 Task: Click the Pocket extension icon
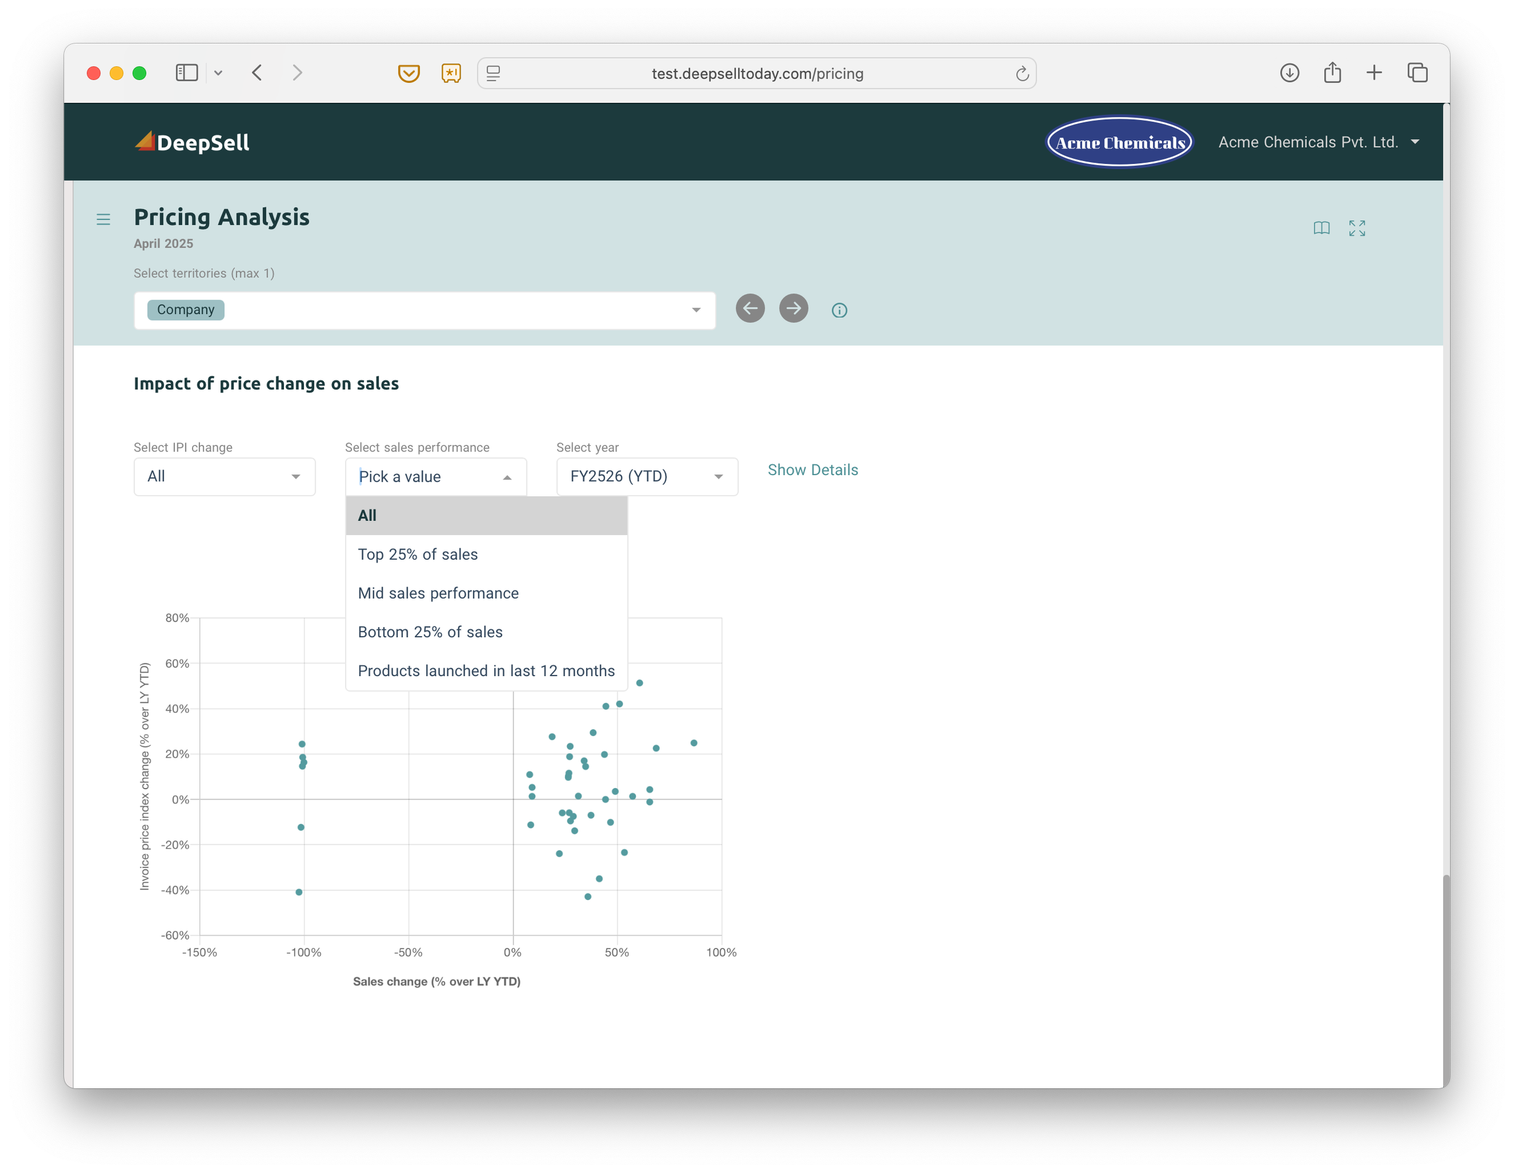(408, 73)
